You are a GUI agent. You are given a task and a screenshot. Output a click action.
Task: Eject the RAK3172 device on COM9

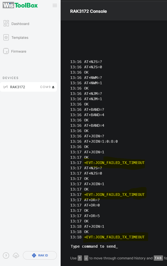(x=53, y=87)
